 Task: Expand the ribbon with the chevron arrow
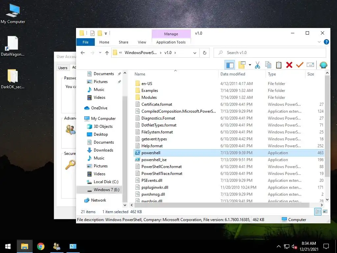(x=319, y=42)
